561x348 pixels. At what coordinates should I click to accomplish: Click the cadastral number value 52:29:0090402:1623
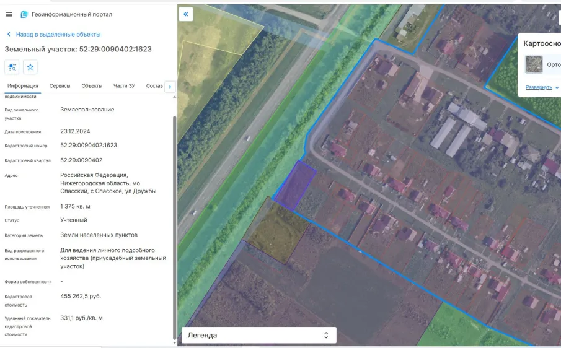point(89,145)
